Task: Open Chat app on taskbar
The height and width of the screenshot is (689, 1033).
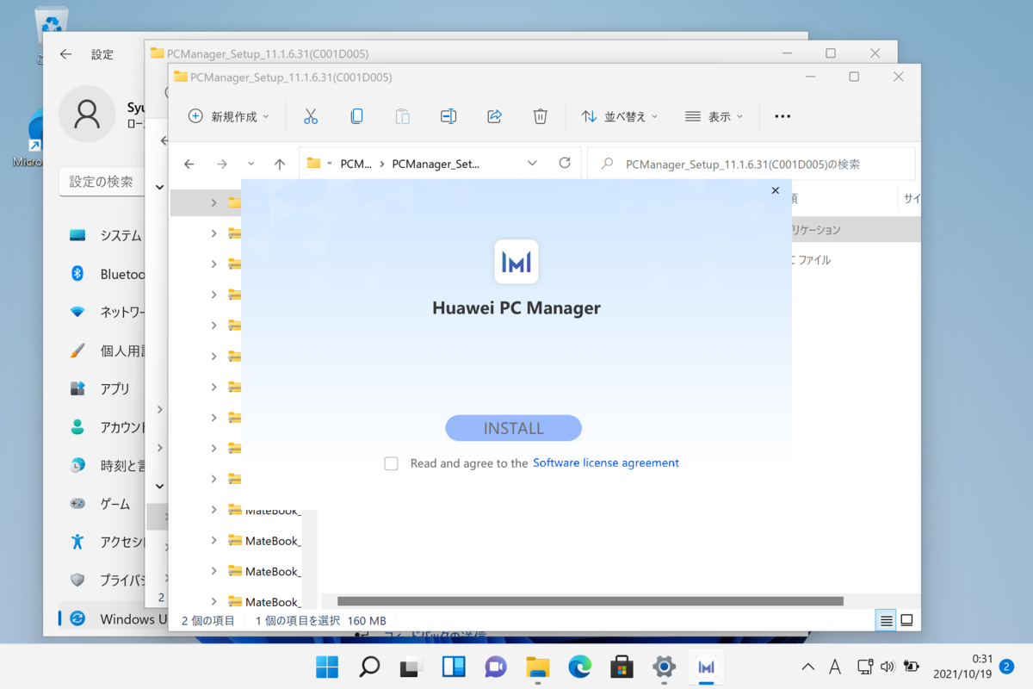Action: [x=496, y=667]
